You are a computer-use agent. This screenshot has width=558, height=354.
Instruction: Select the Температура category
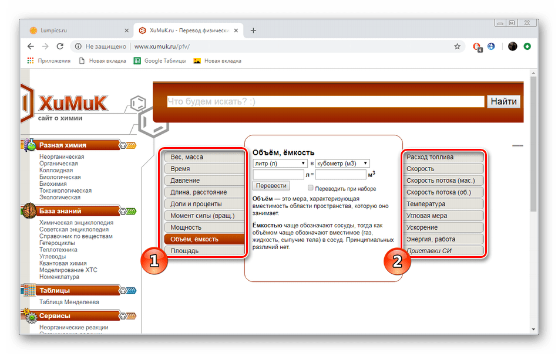pos(444,204)
